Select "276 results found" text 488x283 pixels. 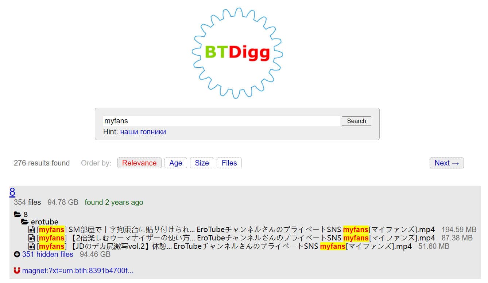click(x=42, y=163)
